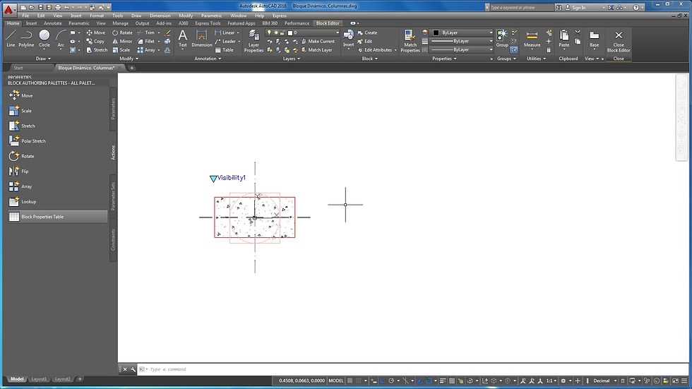
Task: Click the black ByLayer color swatch
Action: [436, 32]
